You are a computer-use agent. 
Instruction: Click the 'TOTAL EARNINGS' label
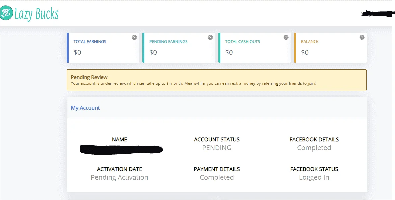click(90, 42)
